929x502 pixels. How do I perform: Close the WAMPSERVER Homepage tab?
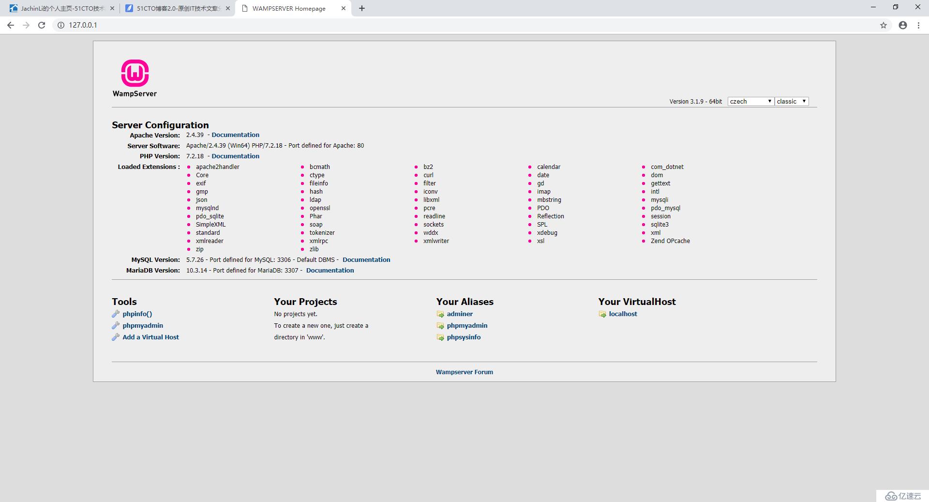click(x=344, y=8)
